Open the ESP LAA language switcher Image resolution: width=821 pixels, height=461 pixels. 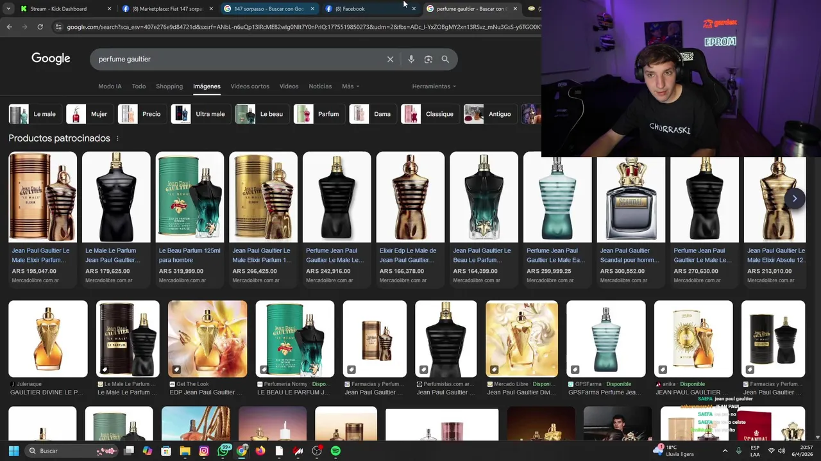[x=755, y=451]
